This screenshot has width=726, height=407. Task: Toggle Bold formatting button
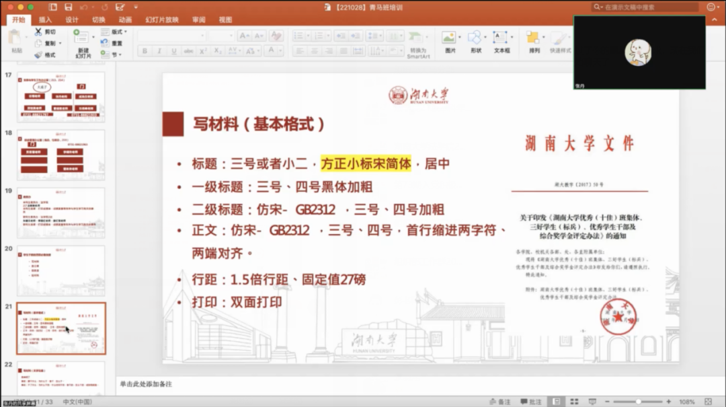pos(145,51)
